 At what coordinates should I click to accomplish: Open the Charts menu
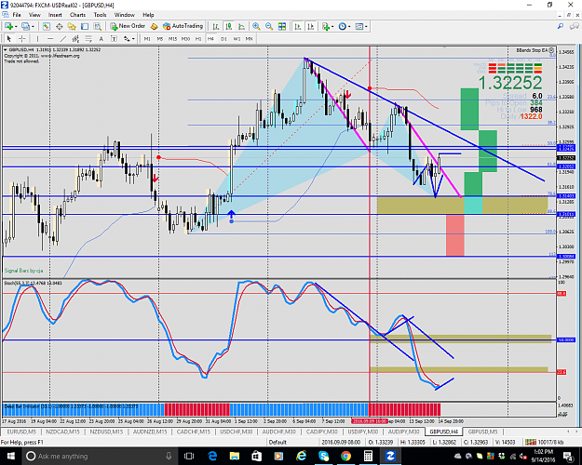pyautogui.click(x=77, y=15)
